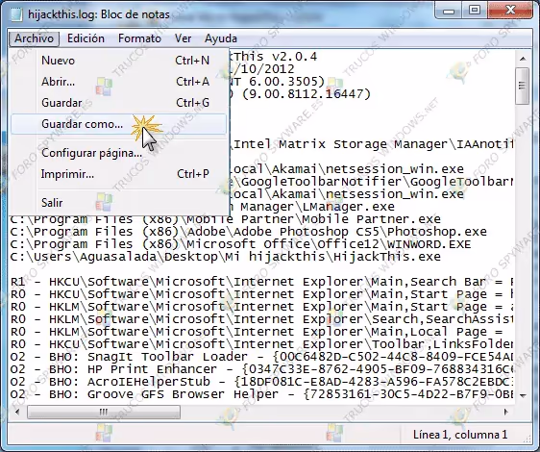This screenshot has width=540, height=452.
Task: Click the AcroIEHelperStub BHO line
Action: [261, 382]
